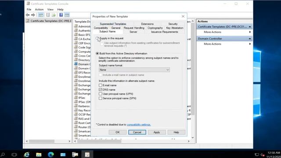Viewport: 281px width, 158px height.
Task: Open the Subject name format dropdown
Action: [134, 70]
